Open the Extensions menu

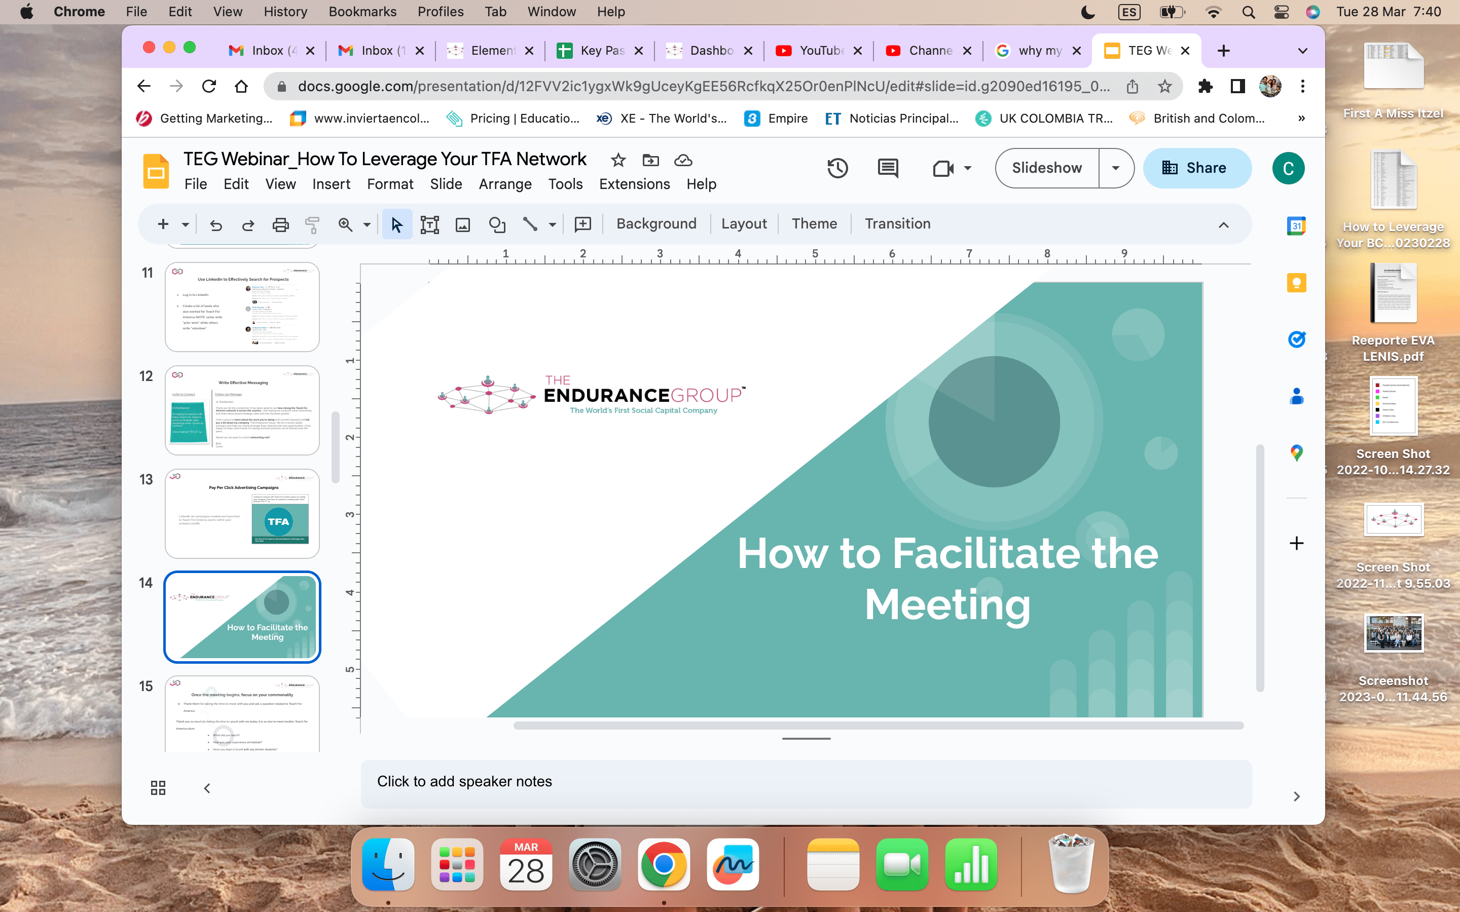[634, 184]
